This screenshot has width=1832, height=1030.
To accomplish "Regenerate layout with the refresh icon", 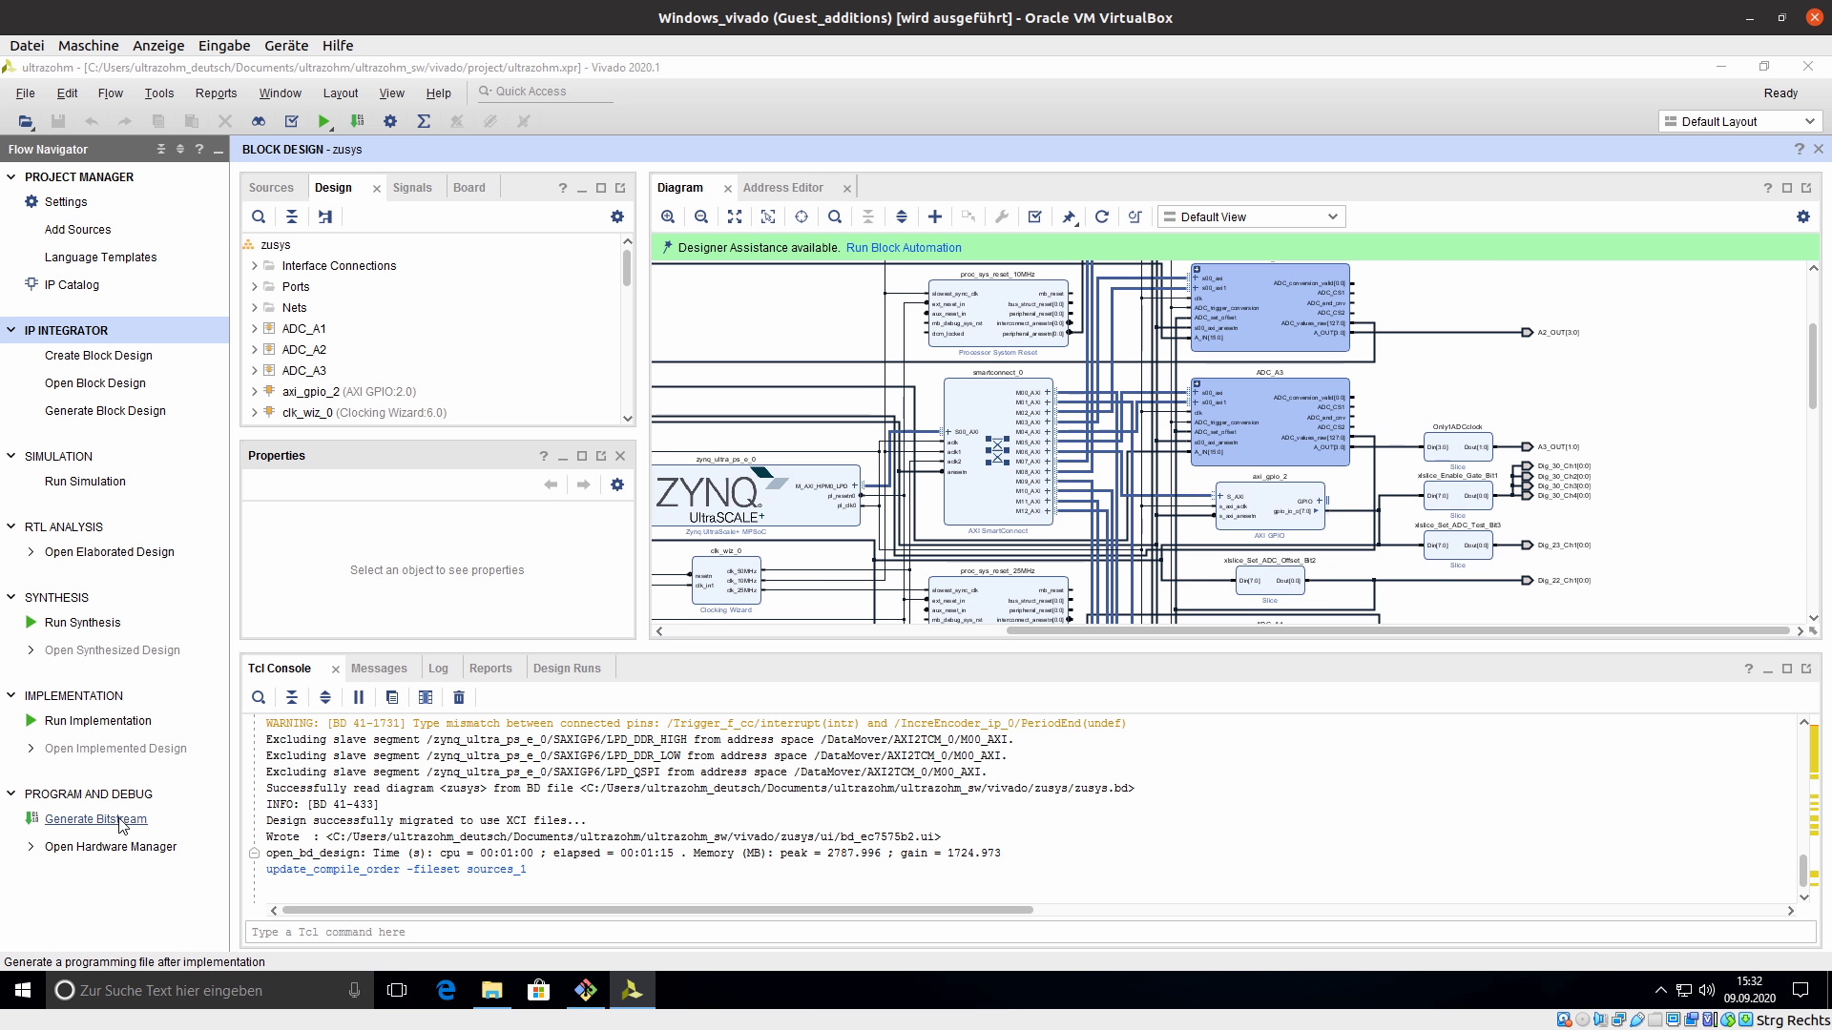I will click(1102, 217).
